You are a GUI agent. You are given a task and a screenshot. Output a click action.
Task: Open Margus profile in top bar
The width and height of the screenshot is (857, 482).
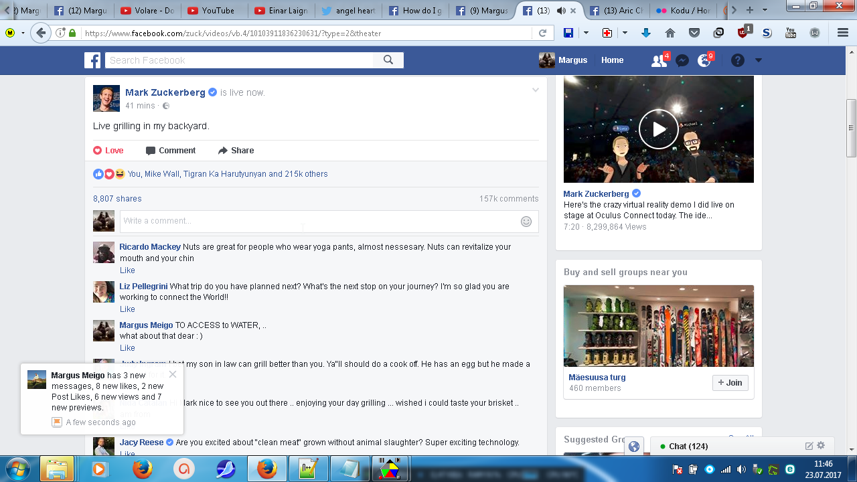pyautogui.click(x=563, y=60)
